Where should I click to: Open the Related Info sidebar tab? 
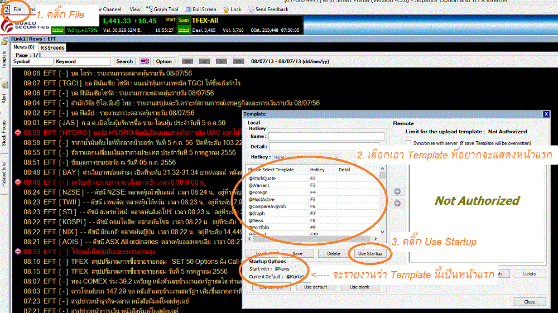pyautogui.click(x=4, y=174)
